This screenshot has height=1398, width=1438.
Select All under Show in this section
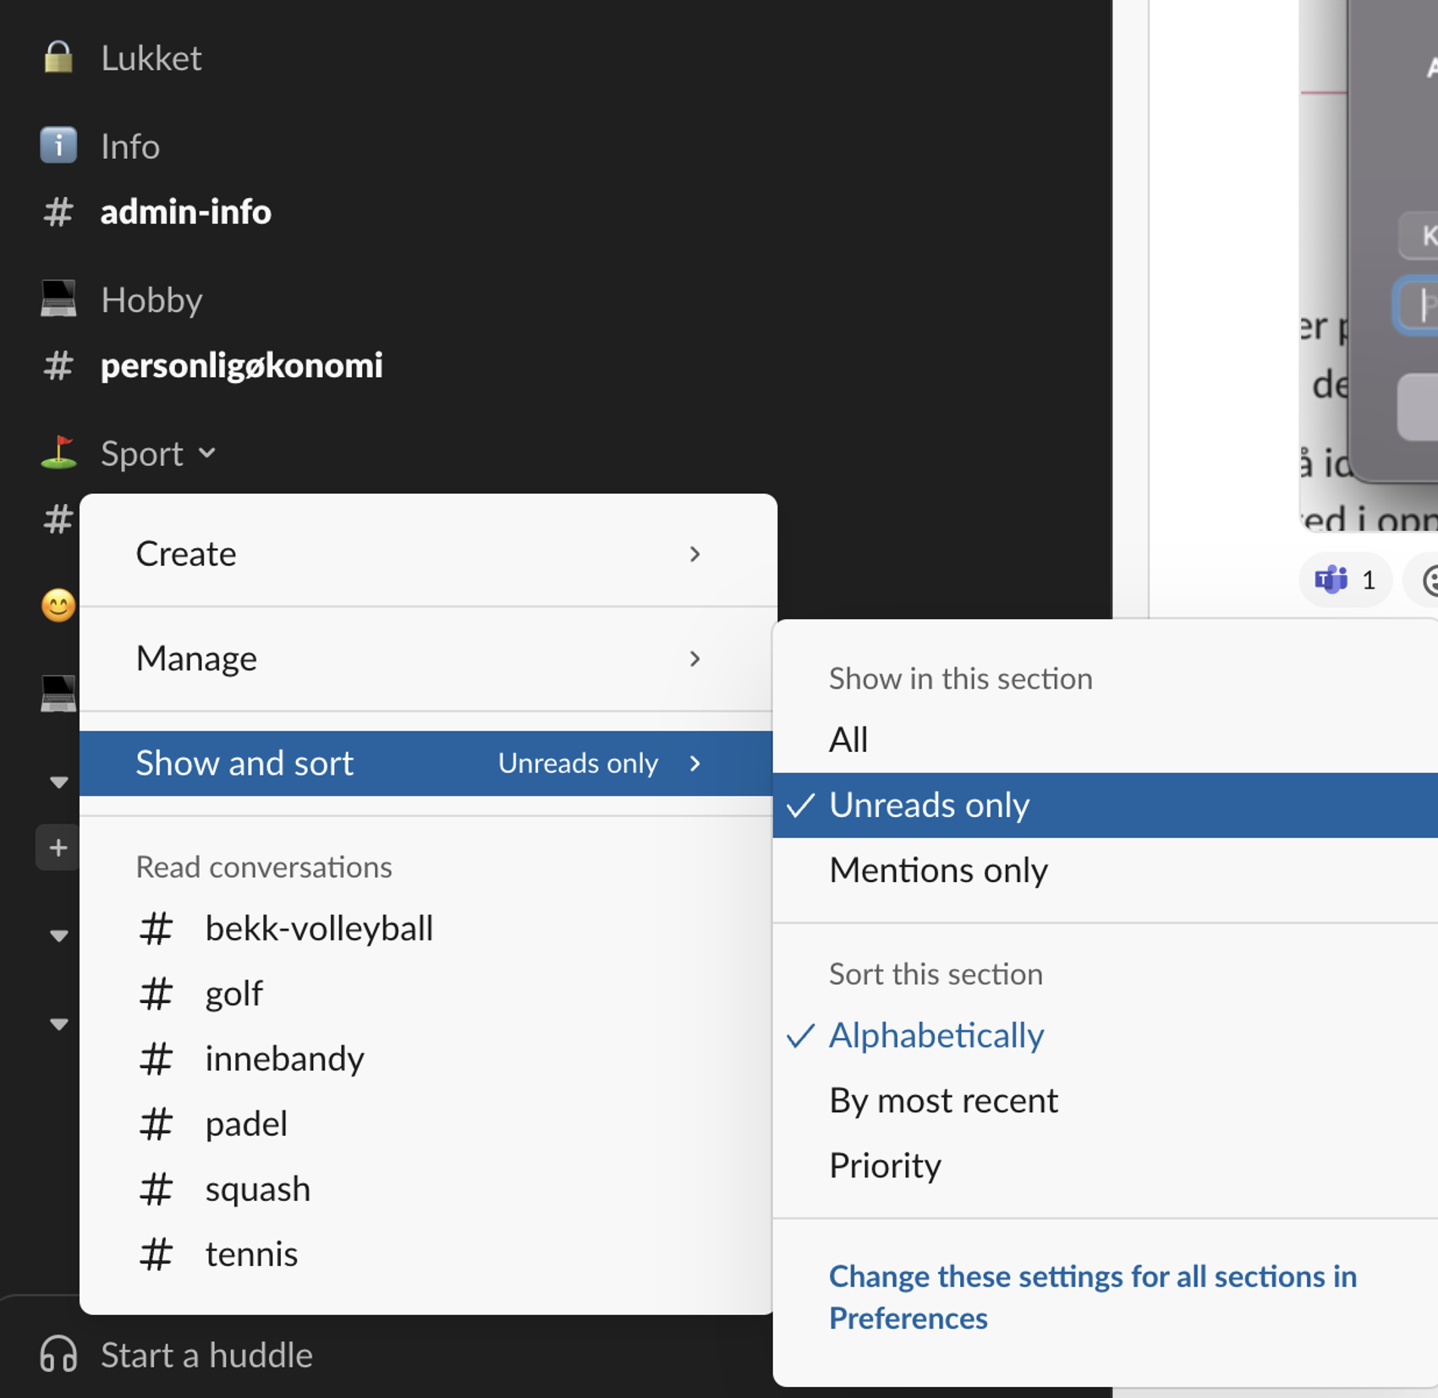coord(1105,740)
